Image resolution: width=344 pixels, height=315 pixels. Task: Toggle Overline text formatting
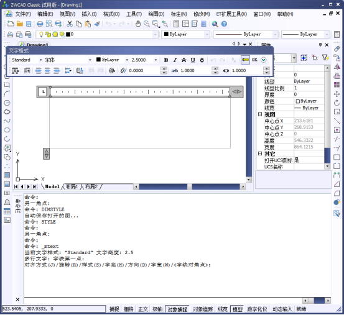[x=202, y=60]
